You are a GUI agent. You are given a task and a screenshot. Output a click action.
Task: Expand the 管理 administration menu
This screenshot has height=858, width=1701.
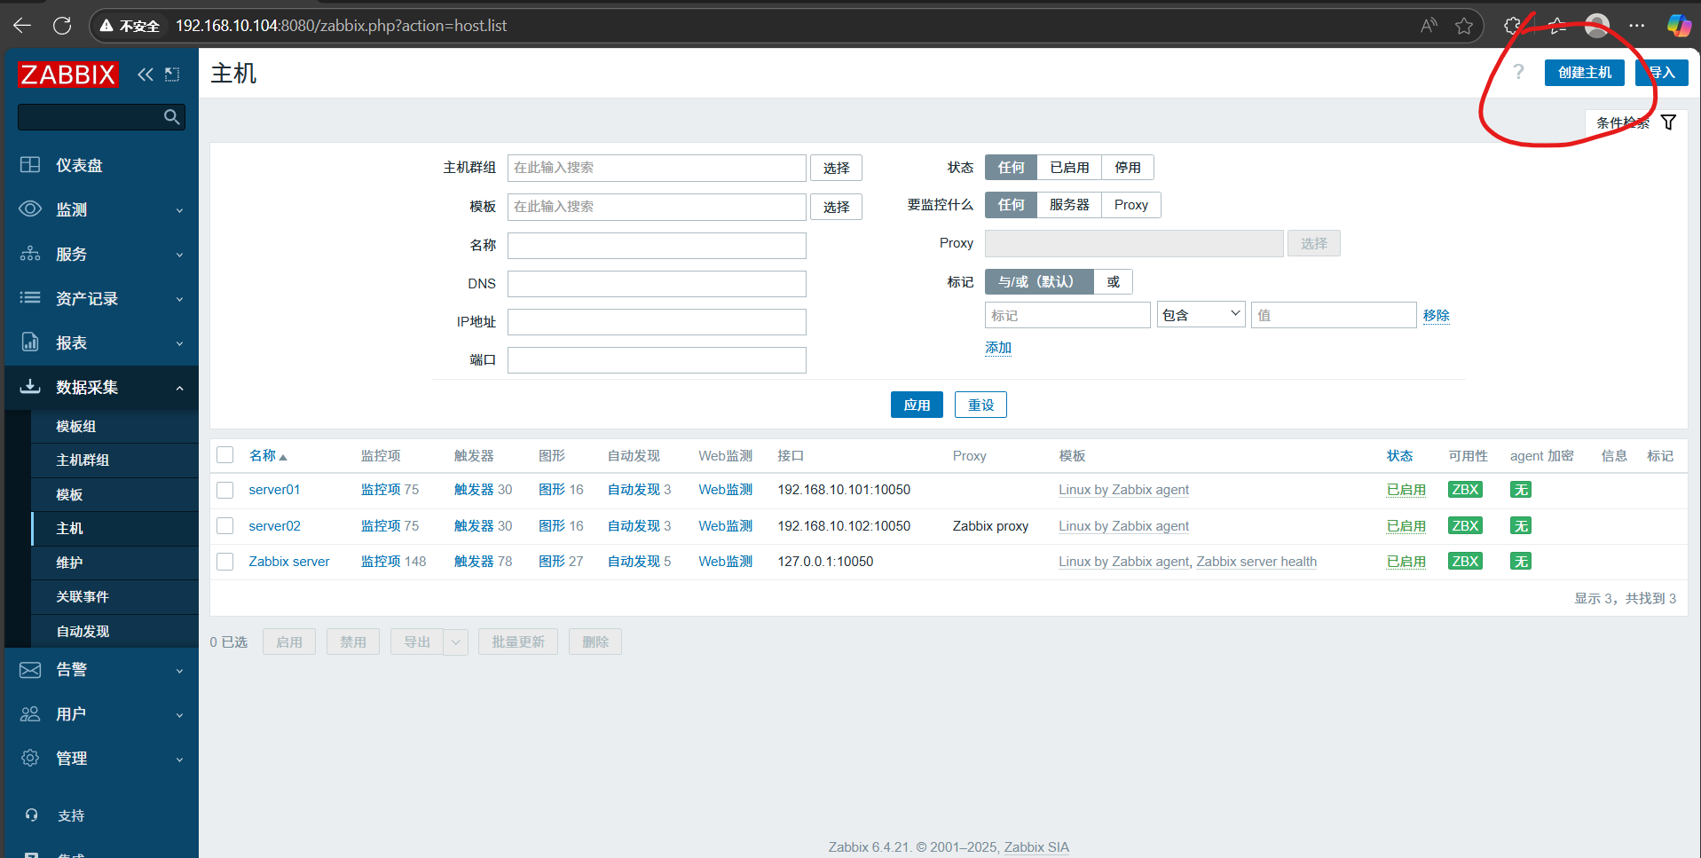(x=101, y=759)
